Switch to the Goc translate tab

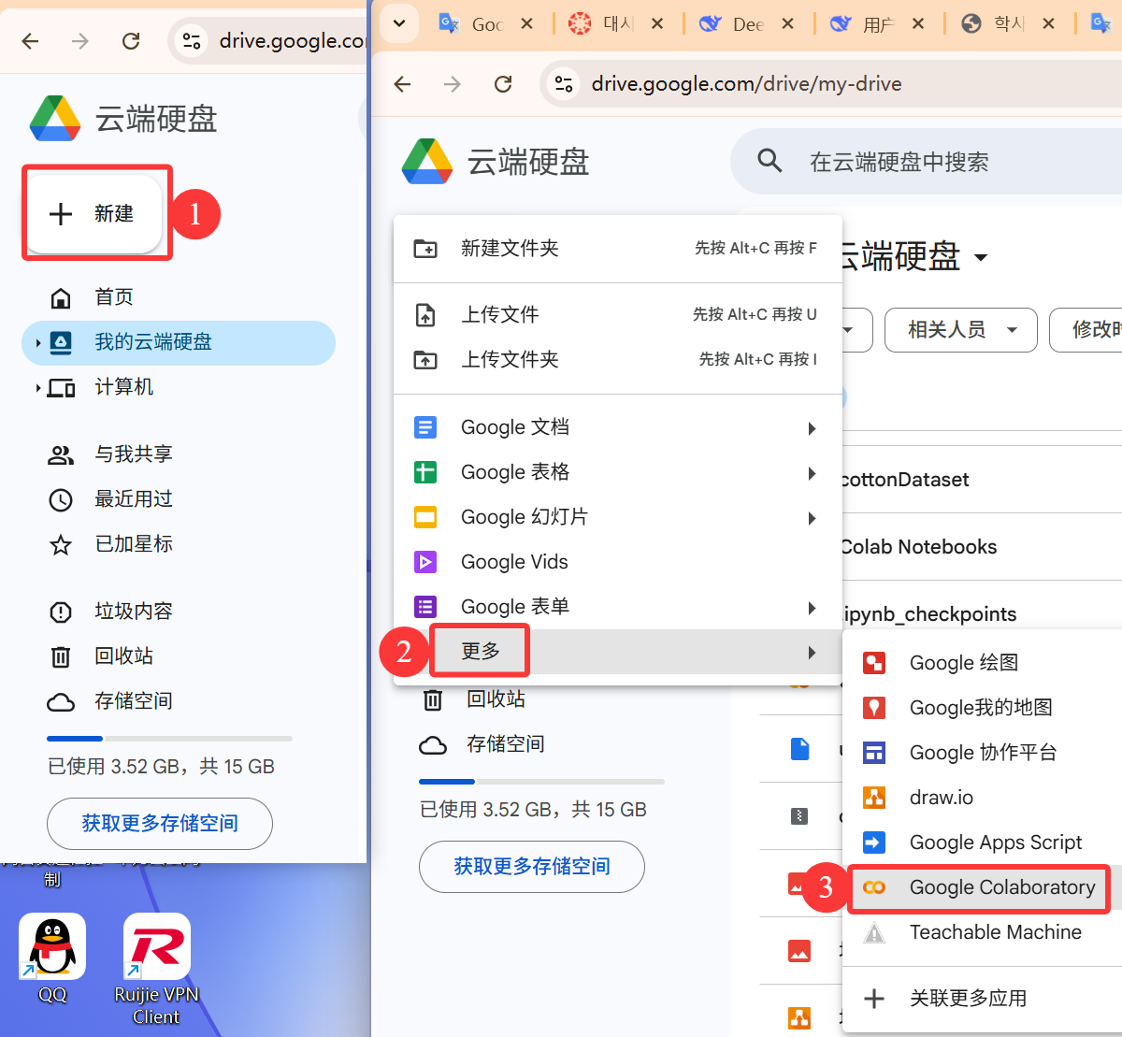point(472,24)
